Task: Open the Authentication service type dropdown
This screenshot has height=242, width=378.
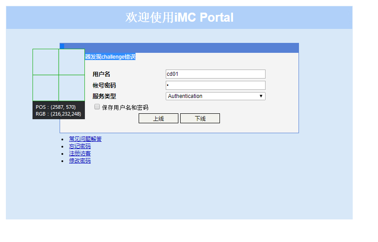Action: click(x=215, y=96)
